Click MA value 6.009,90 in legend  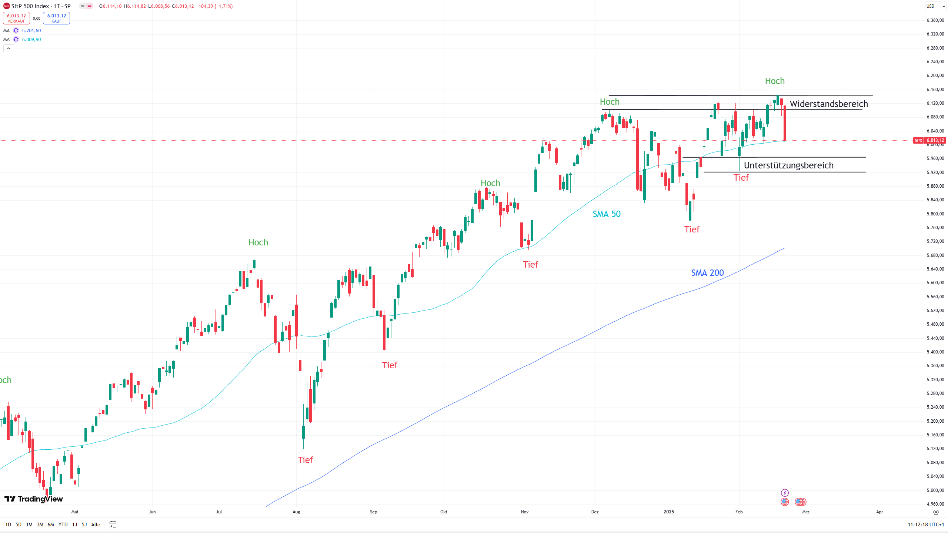[31, 40]
